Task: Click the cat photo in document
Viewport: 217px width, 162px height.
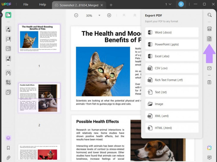Action: tap(103, 72)
